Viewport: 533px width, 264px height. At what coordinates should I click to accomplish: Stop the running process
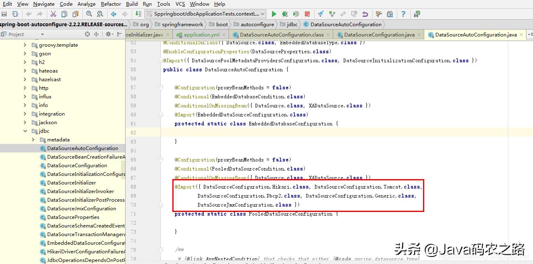click(x=307, y=14)
